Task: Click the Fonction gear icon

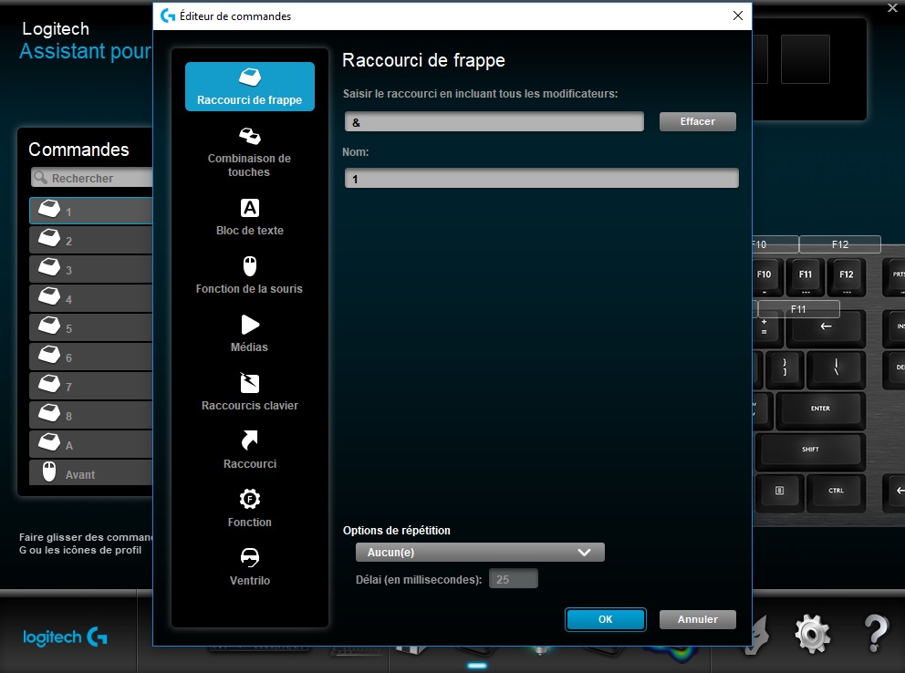Action: (x=249, y=499)
